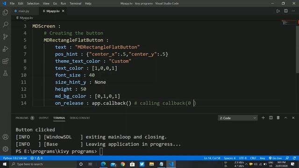
Task: Open the Explorer view in the activity bar
Action: [x=5, y=13]
